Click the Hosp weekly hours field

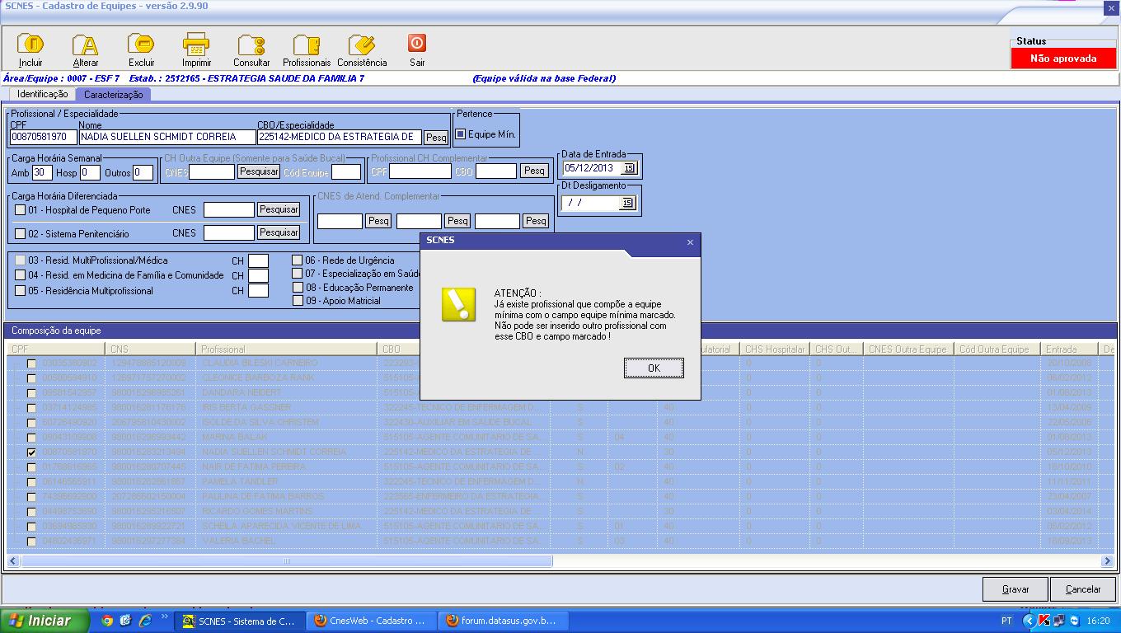pos(90,172)
